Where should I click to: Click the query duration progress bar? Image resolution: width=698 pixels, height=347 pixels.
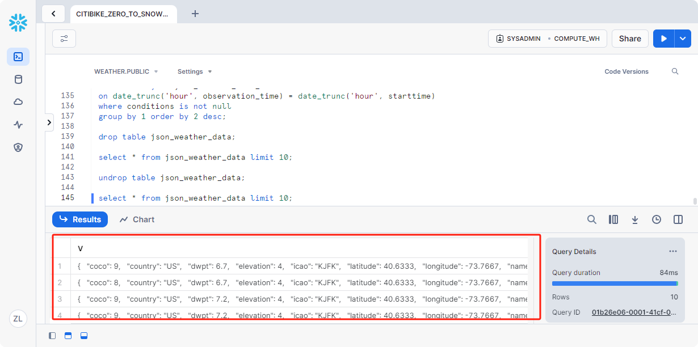[x=615, y=283]
